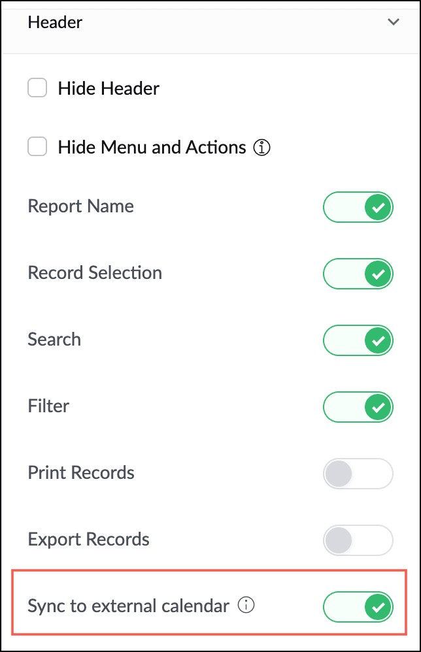Click the "Sync to external calendar" label text
The image size is (421, 652).
tap(128, 606)
